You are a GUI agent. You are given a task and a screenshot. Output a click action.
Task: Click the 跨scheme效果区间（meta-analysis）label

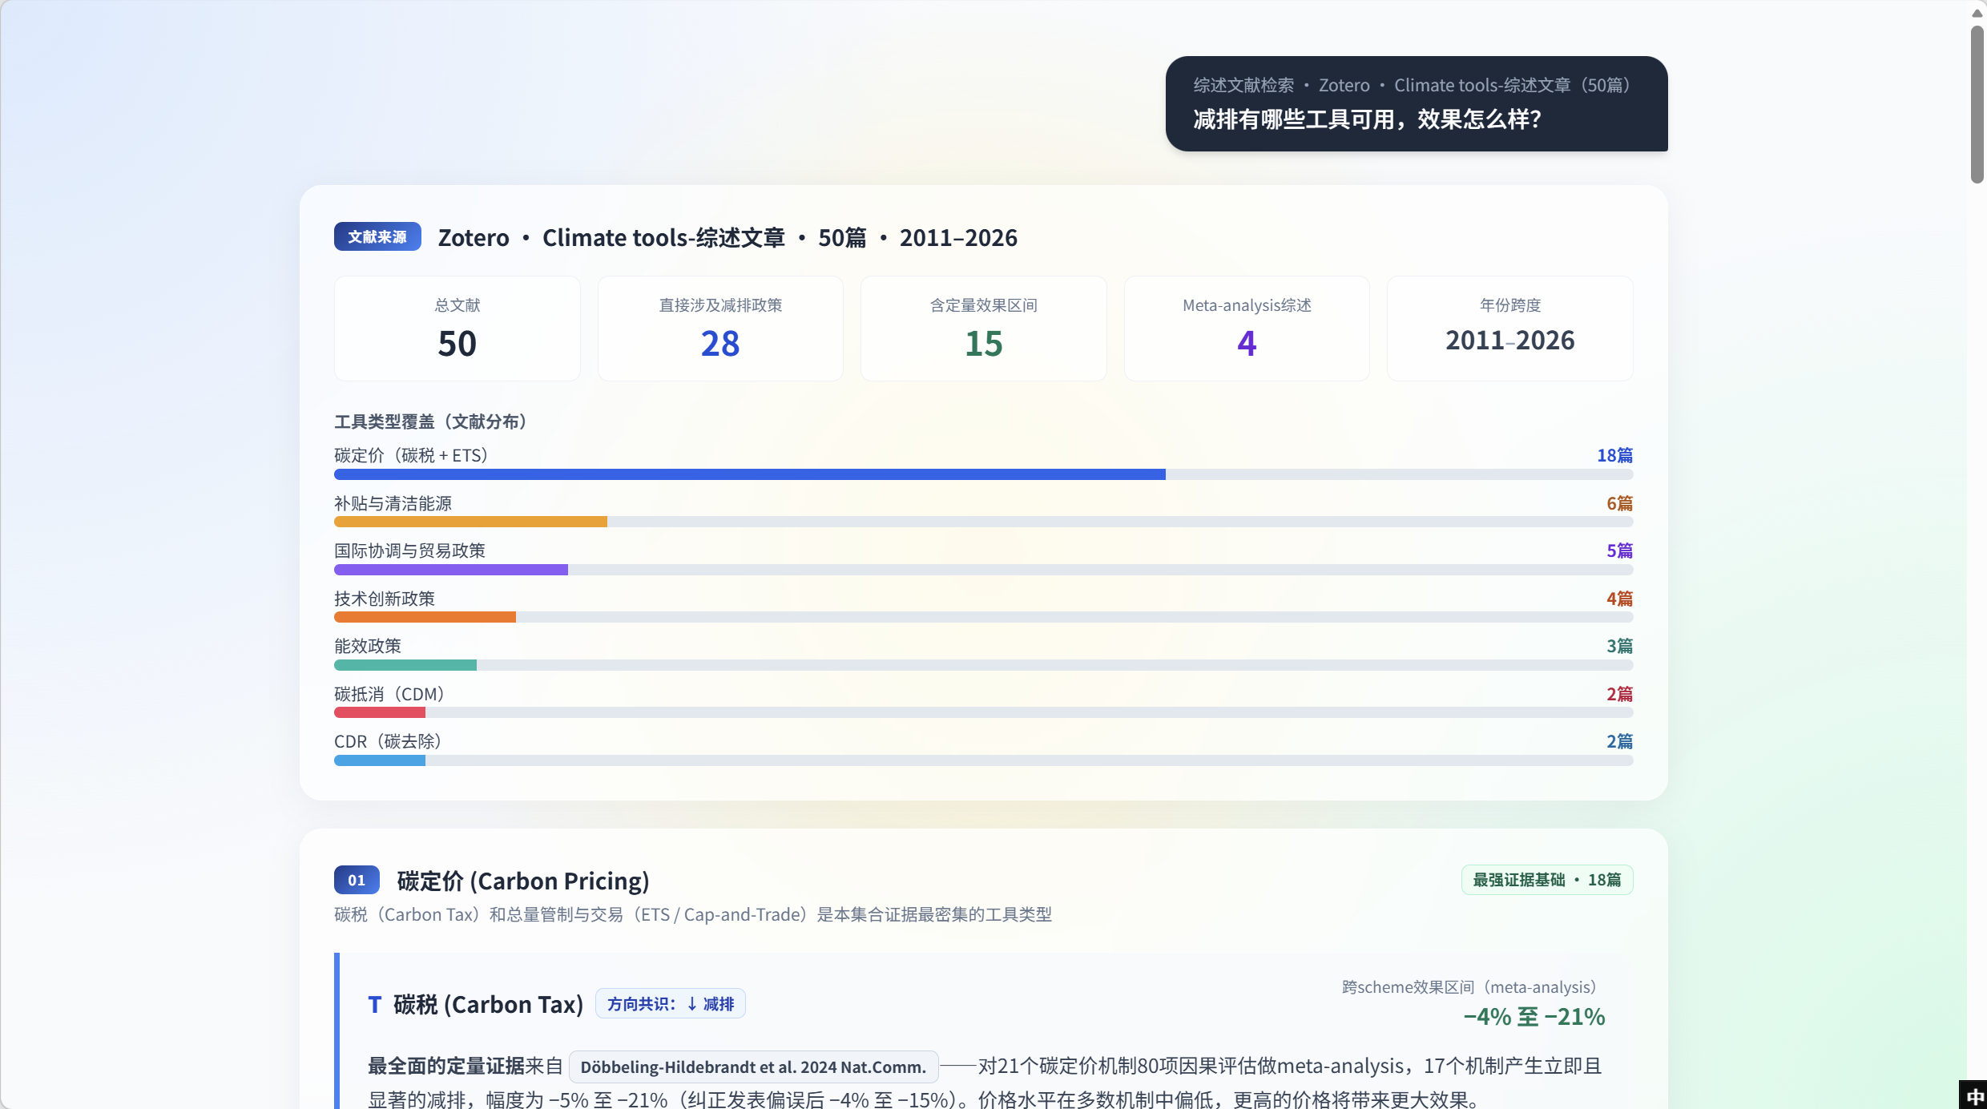(x=1470, y=987)
